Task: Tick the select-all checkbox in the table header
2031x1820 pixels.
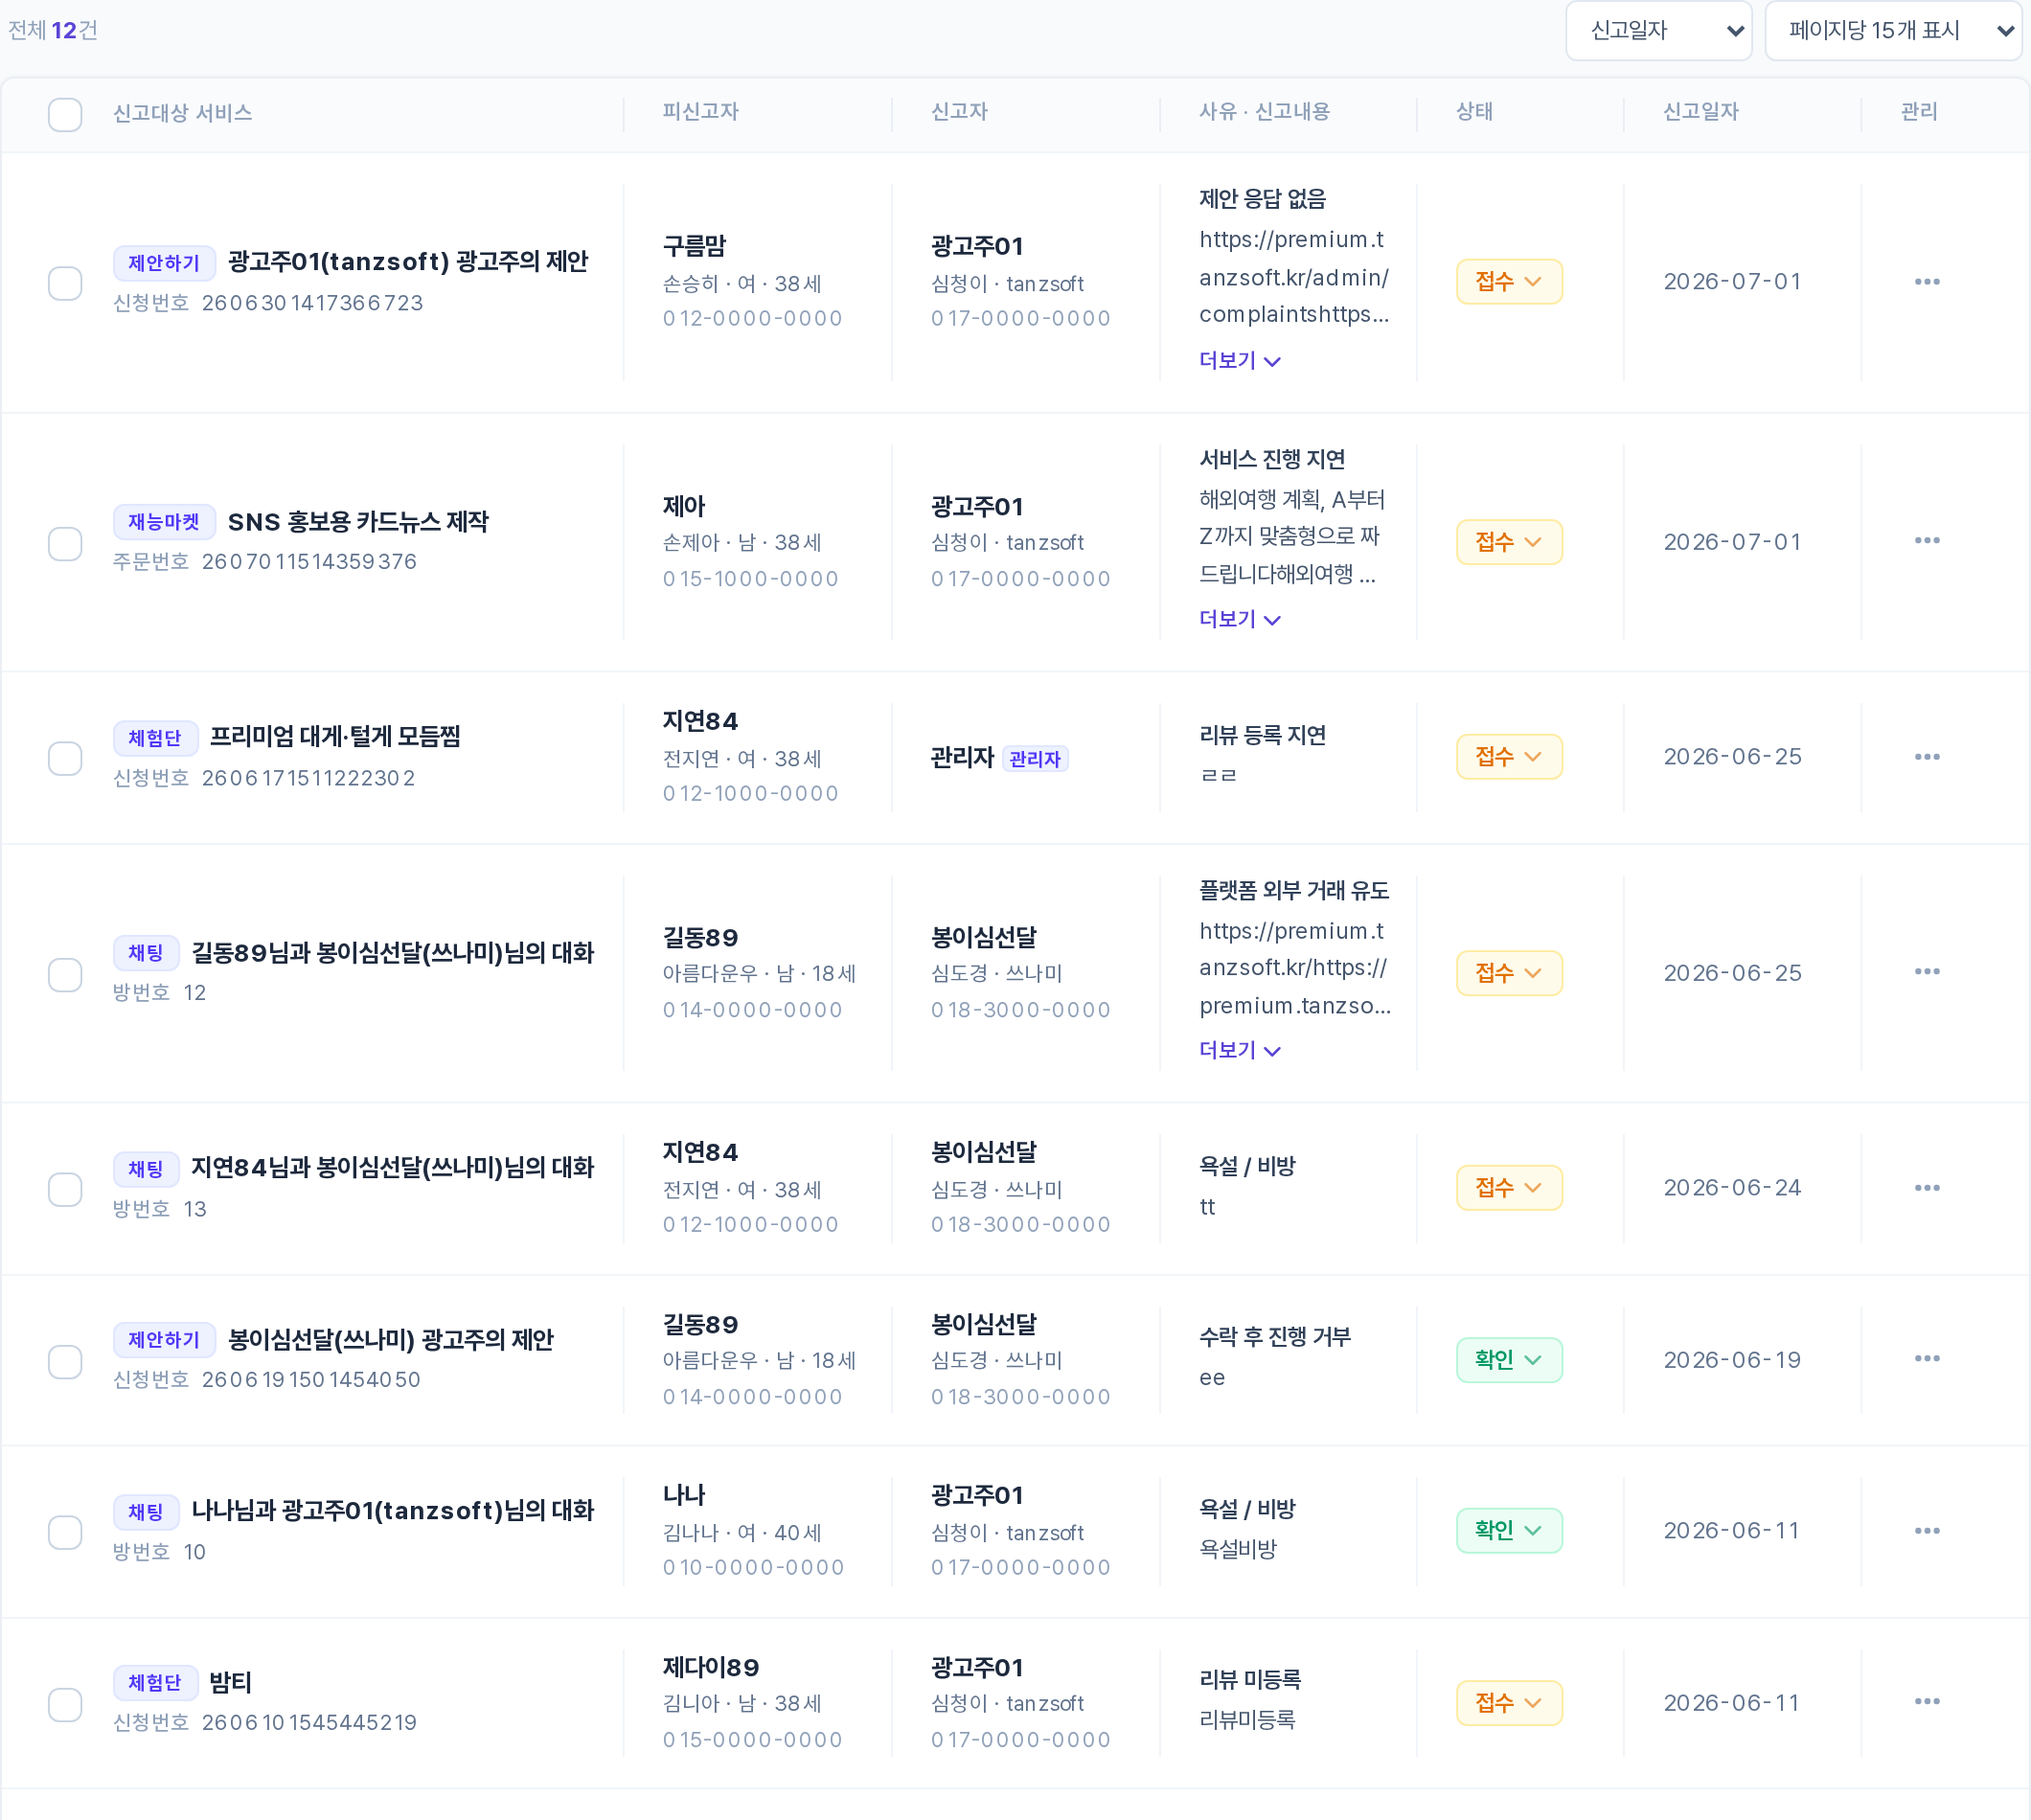Action: click(x=65, y=114)
